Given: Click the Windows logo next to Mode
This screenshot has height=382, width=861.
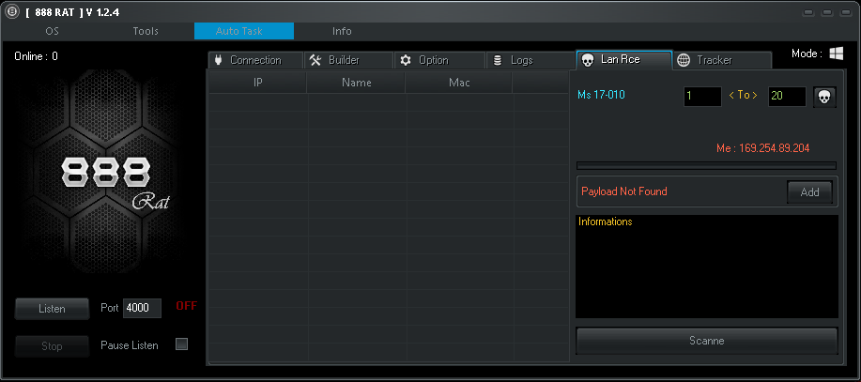Looking at the screenshot, I should click(x=835, y=54).
